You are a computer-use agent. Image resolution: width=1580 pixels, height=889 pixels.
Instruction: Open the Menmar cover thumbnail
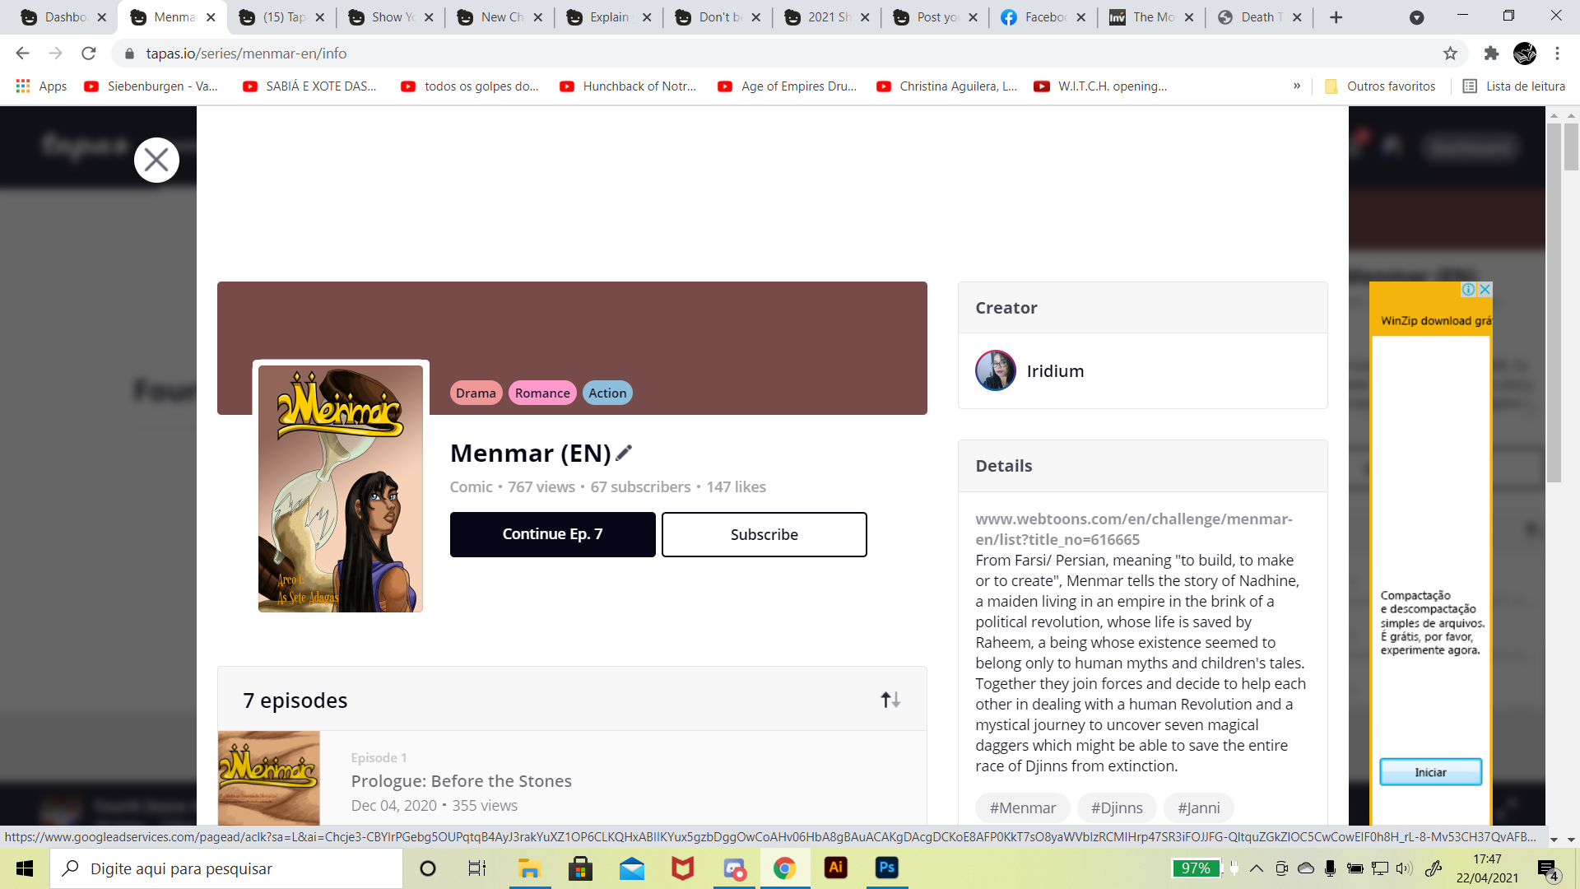[x=340, y=488]
